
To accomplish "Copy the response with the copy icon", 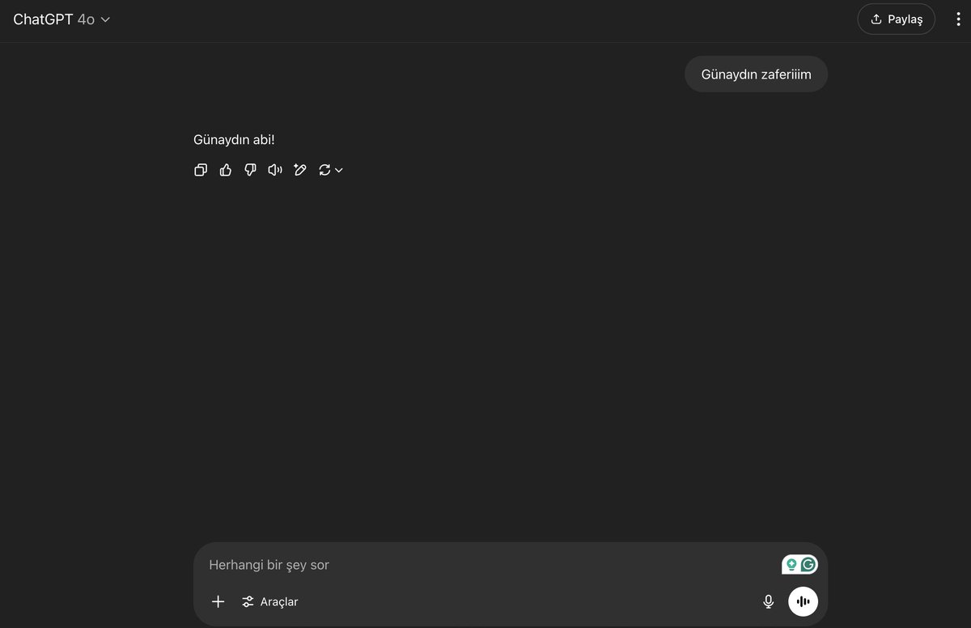I will click(201, 170).
